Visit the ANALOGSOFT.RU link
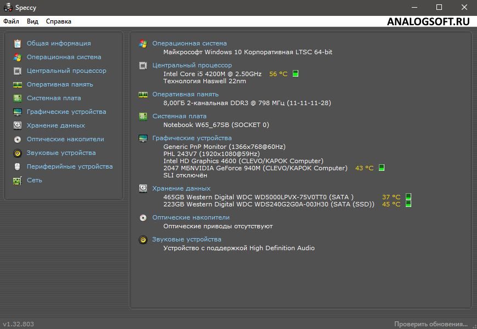 [428, 21]
